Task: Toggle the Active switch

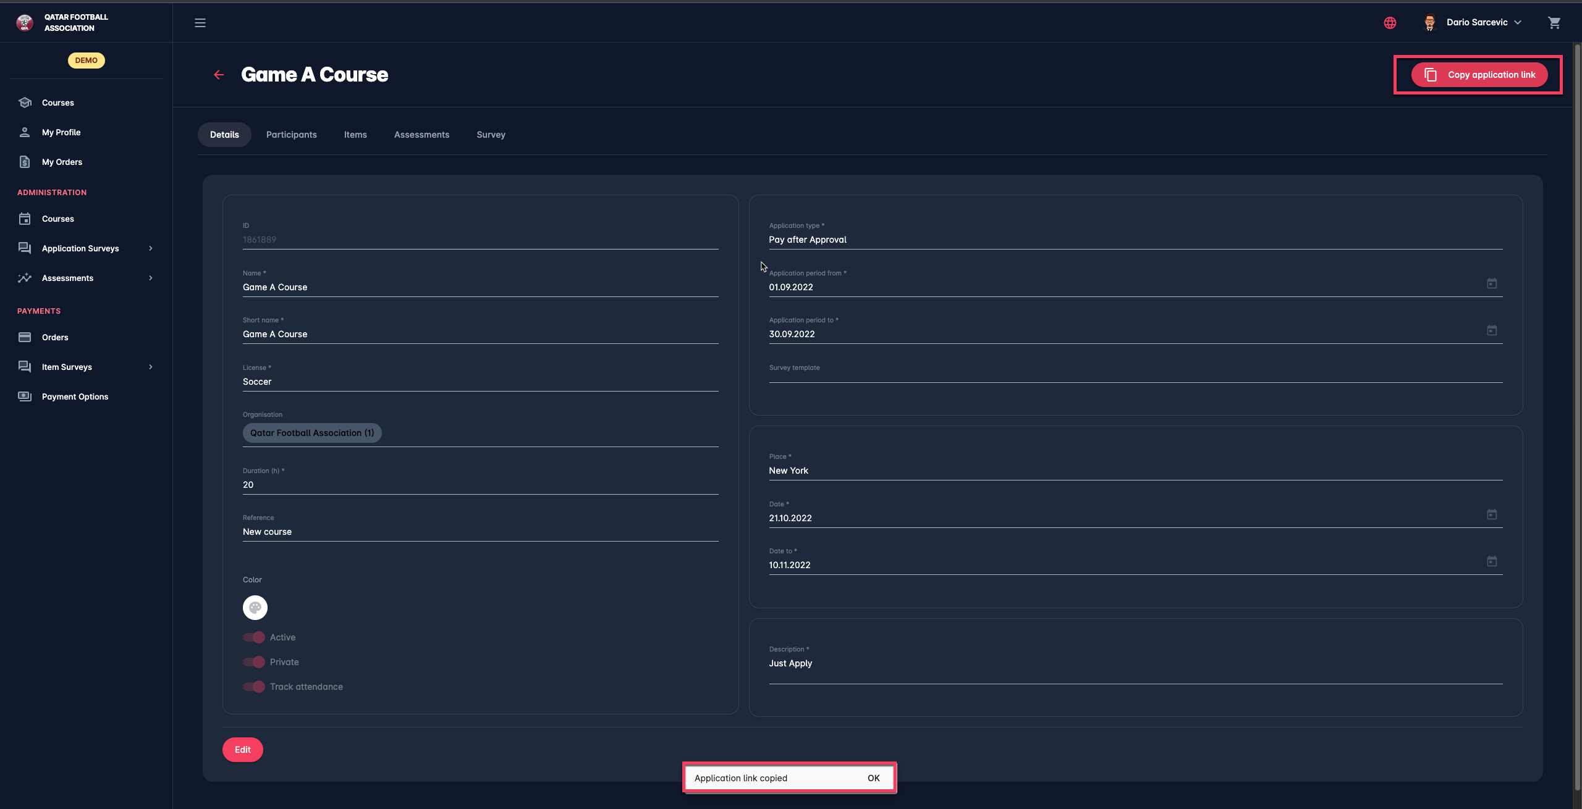Action: (254, 637)
